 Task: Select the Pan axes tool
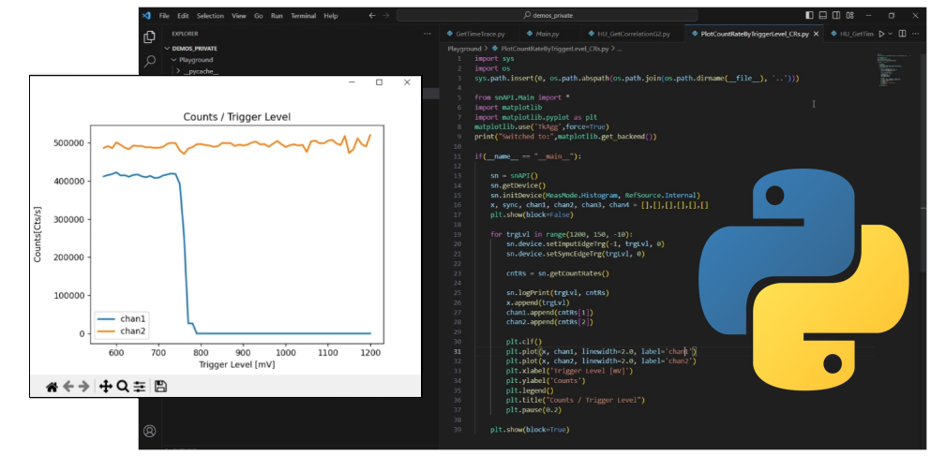pyautogui.click(x=106, y=387)
